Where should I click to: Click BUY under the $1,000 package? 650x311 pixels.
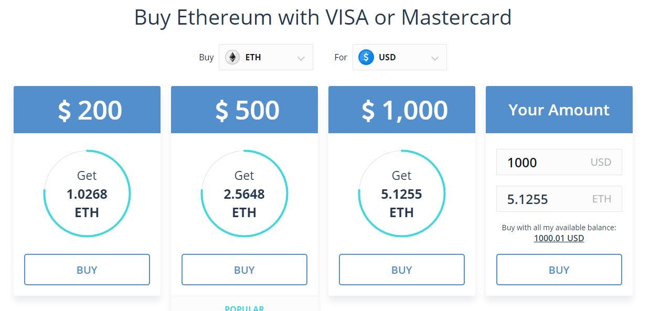pos(402,270)
